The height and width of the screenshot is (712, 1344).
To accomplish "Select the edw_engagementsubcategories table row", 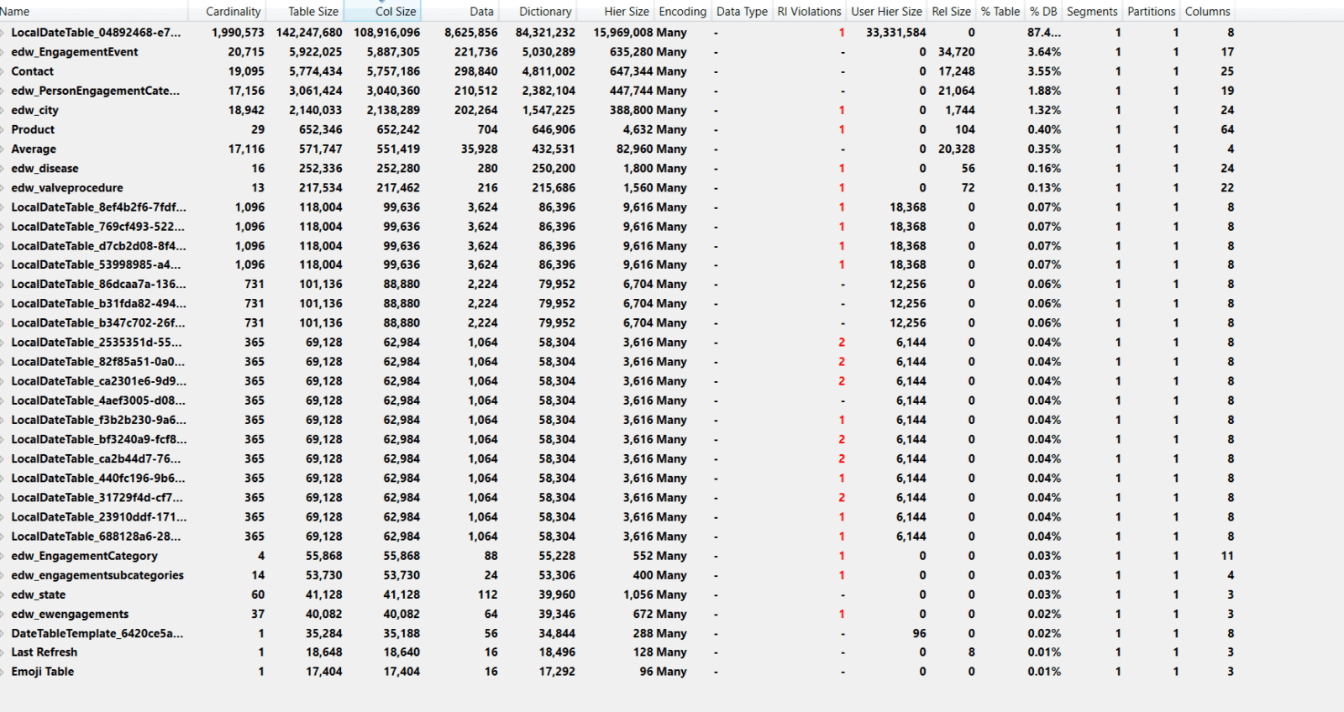I will tap(617, 575).
